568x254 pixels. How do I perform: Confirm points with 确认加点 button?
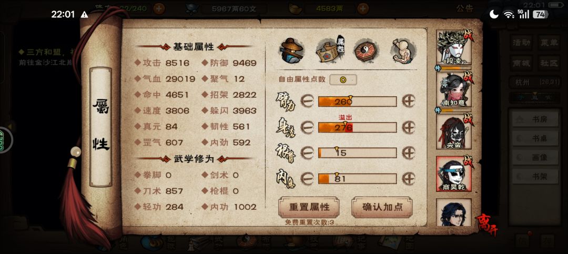[x=382, y=207]
